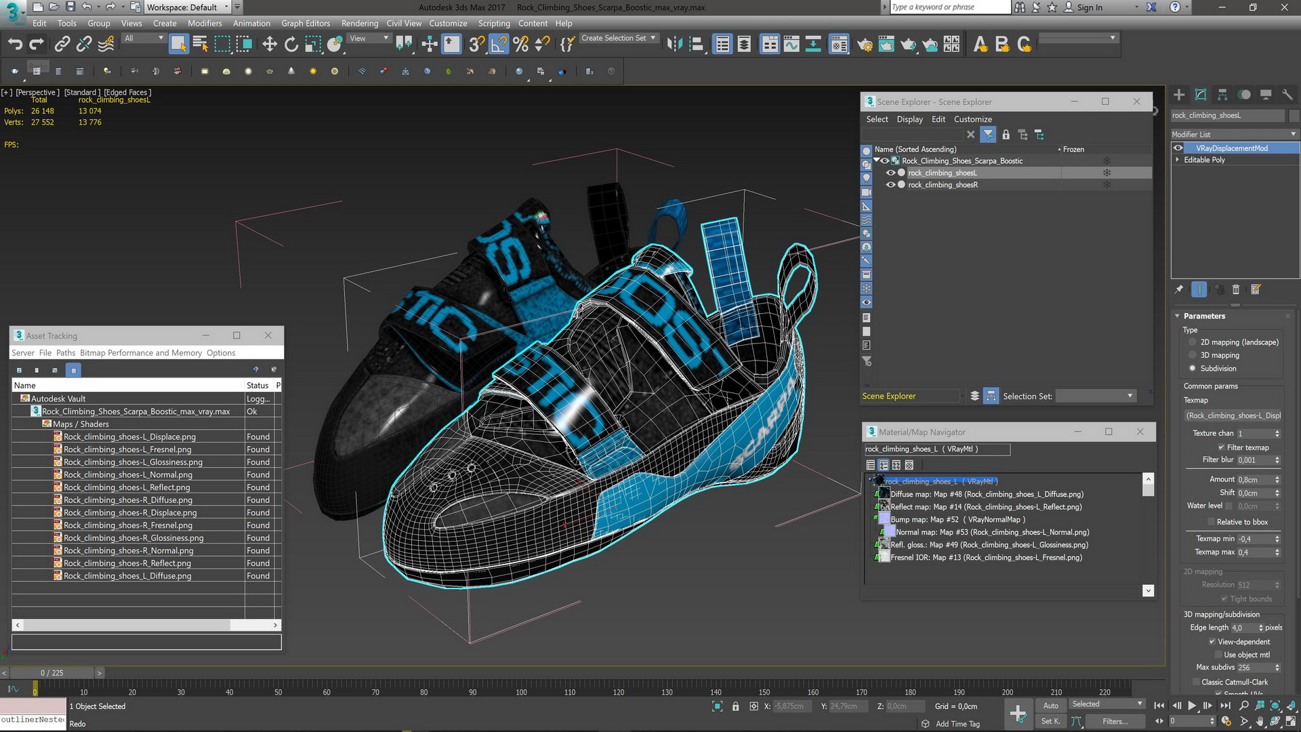Toggle the Percent Snap icon
1301x732 pixels.
[x=520, y=45]
